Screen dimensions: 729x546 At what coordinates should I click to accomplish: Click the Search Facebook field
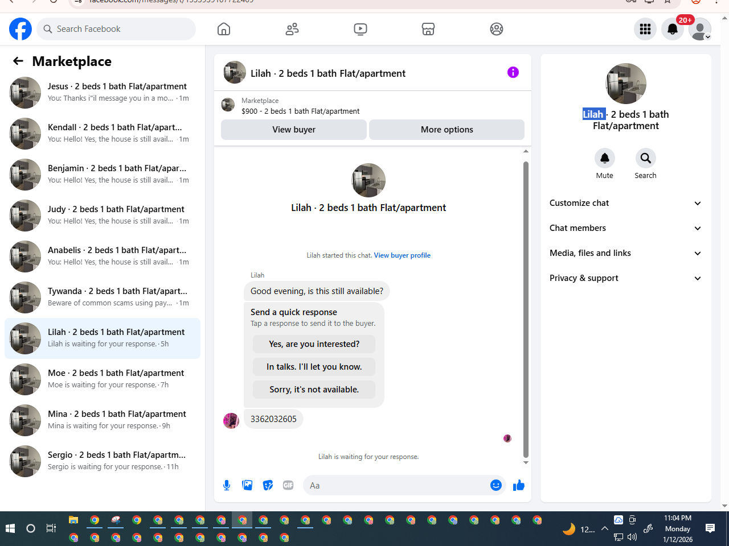click(x=116, y=29)
